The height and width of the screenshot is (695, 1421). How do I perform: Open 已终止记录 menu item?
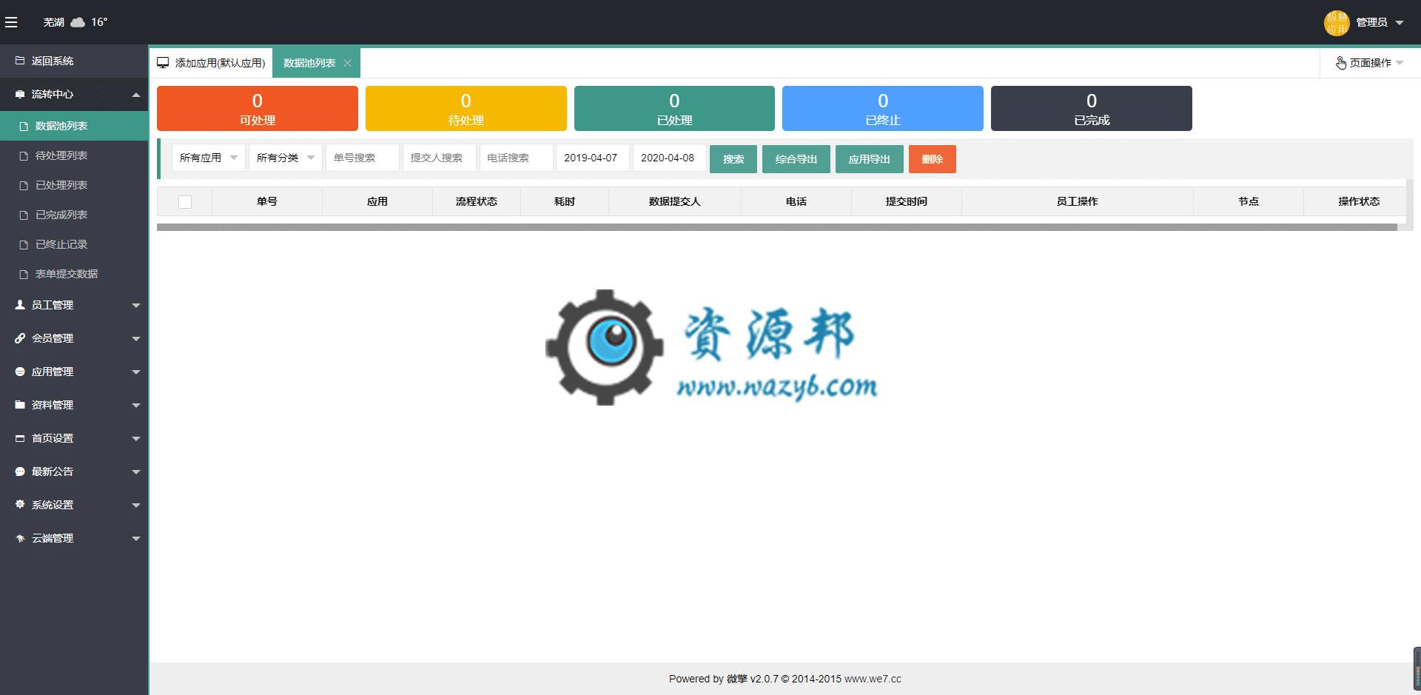click(74, 244)
